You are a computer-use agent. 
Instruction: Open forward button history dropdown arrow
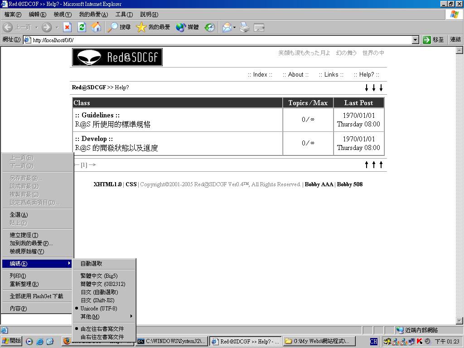click(x=57, y=27)
